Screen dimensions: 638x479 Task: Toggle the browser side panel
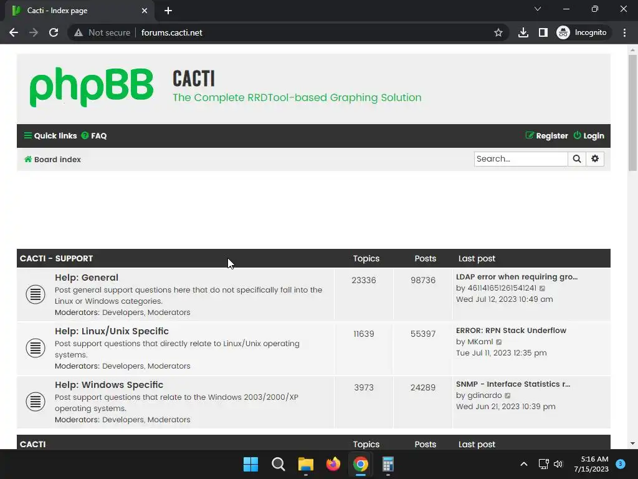point(543,32)
